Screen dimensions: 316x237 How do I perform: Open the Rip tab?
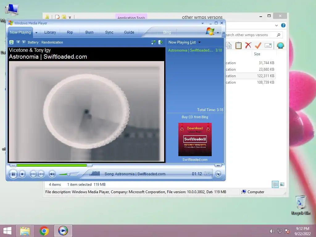(70, 32)
